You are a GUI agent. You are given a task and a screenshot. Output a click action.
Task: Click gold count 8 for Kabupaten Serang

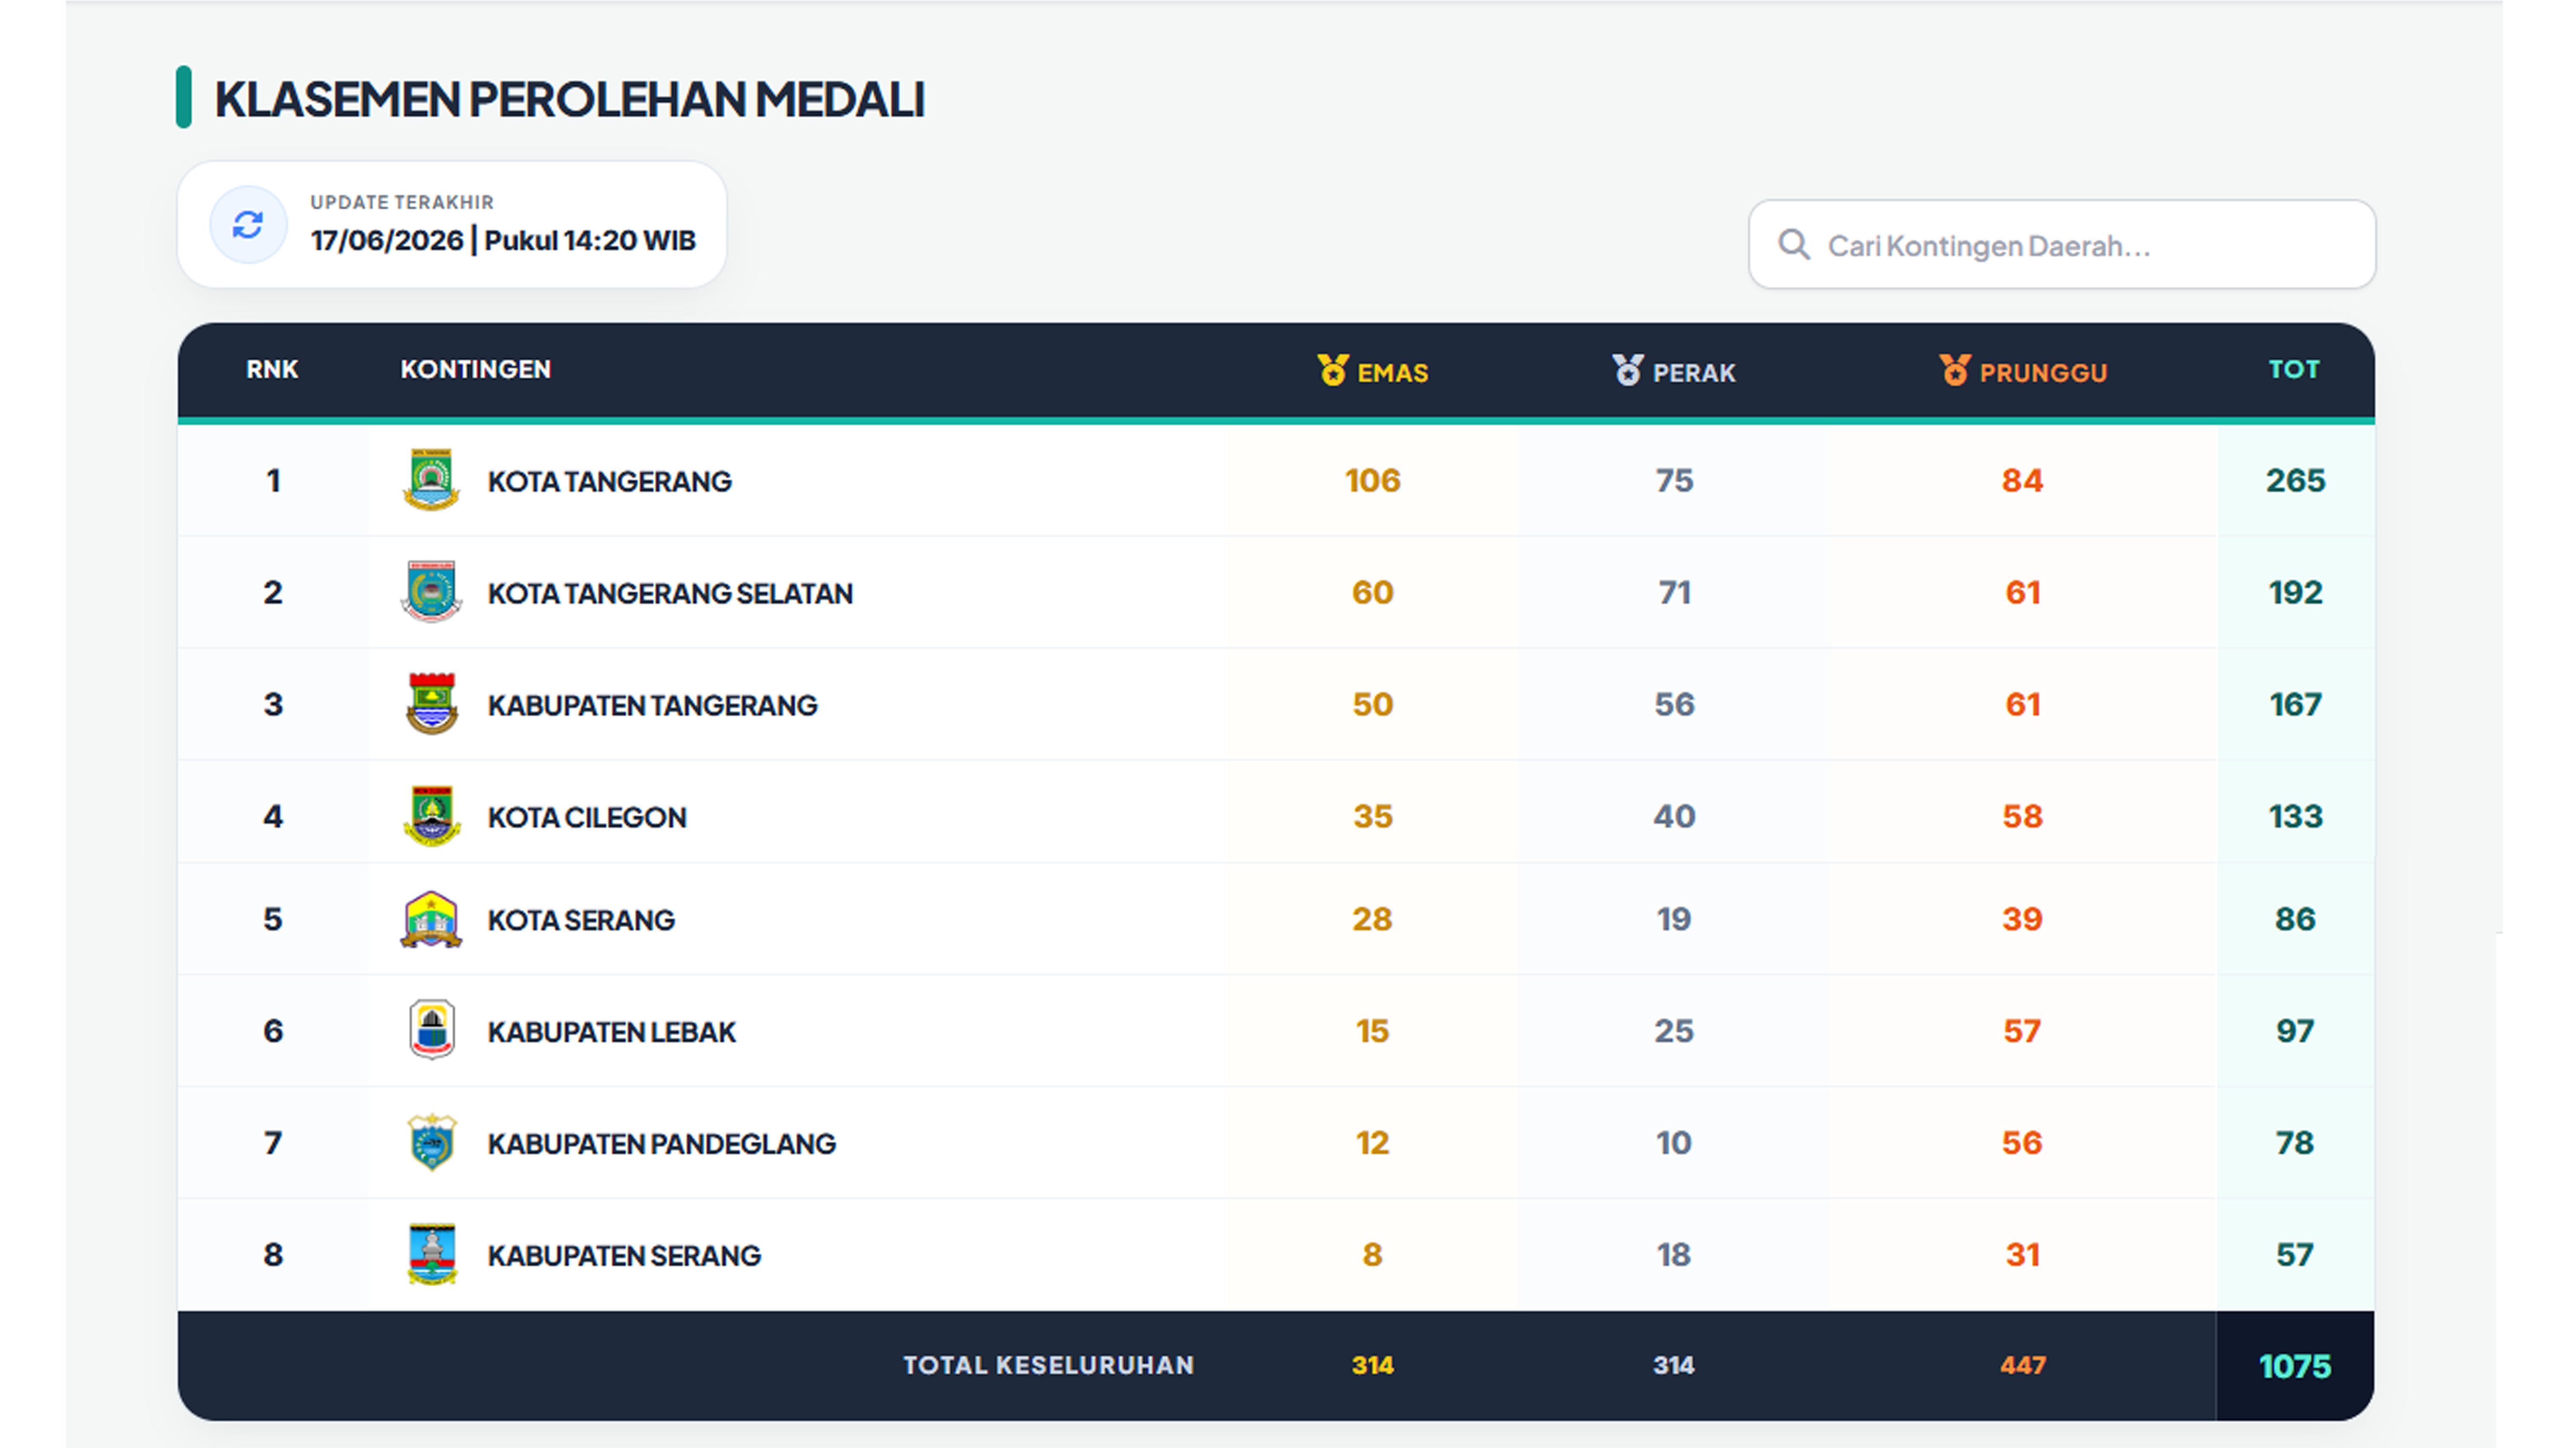(1373, 1255)
